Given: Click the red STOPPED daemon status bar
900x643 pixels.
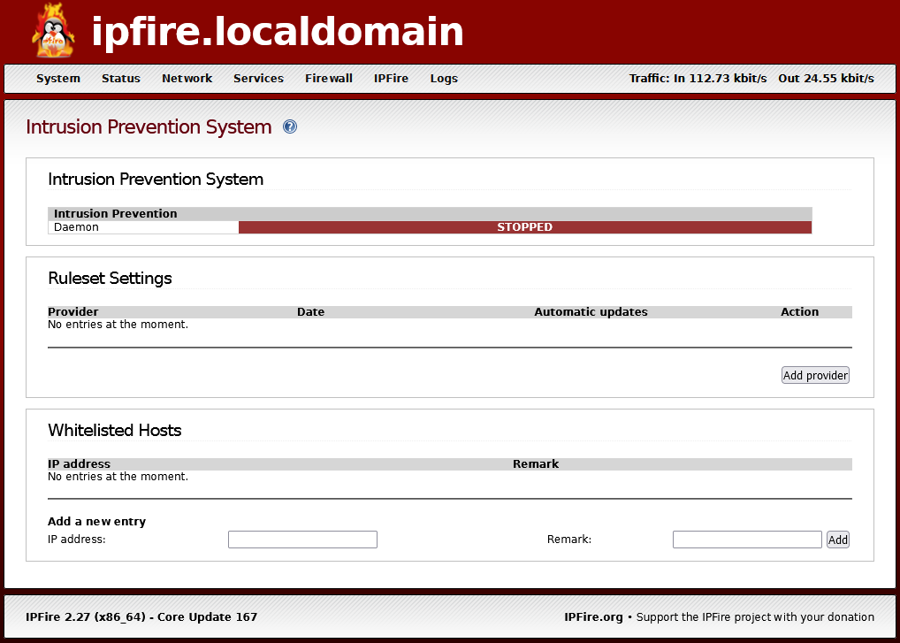Looking at the screenshot, I should tap(524, 227).
